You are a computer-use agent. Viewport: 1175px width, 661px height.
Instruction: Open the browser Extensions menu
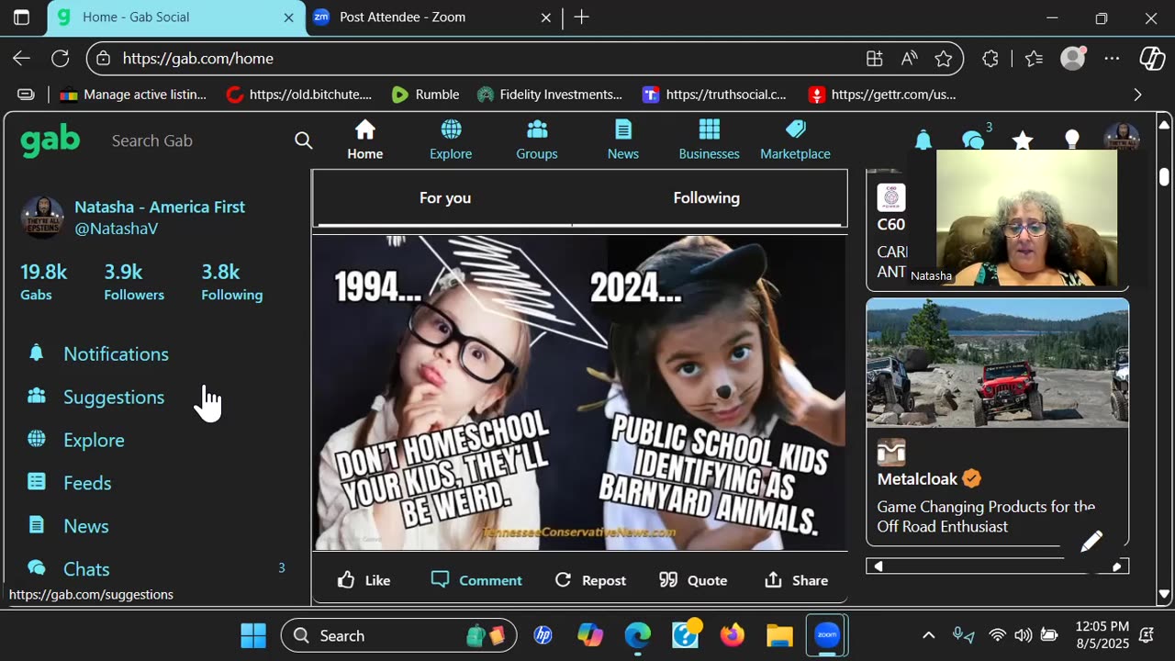(x=990, y=59)
